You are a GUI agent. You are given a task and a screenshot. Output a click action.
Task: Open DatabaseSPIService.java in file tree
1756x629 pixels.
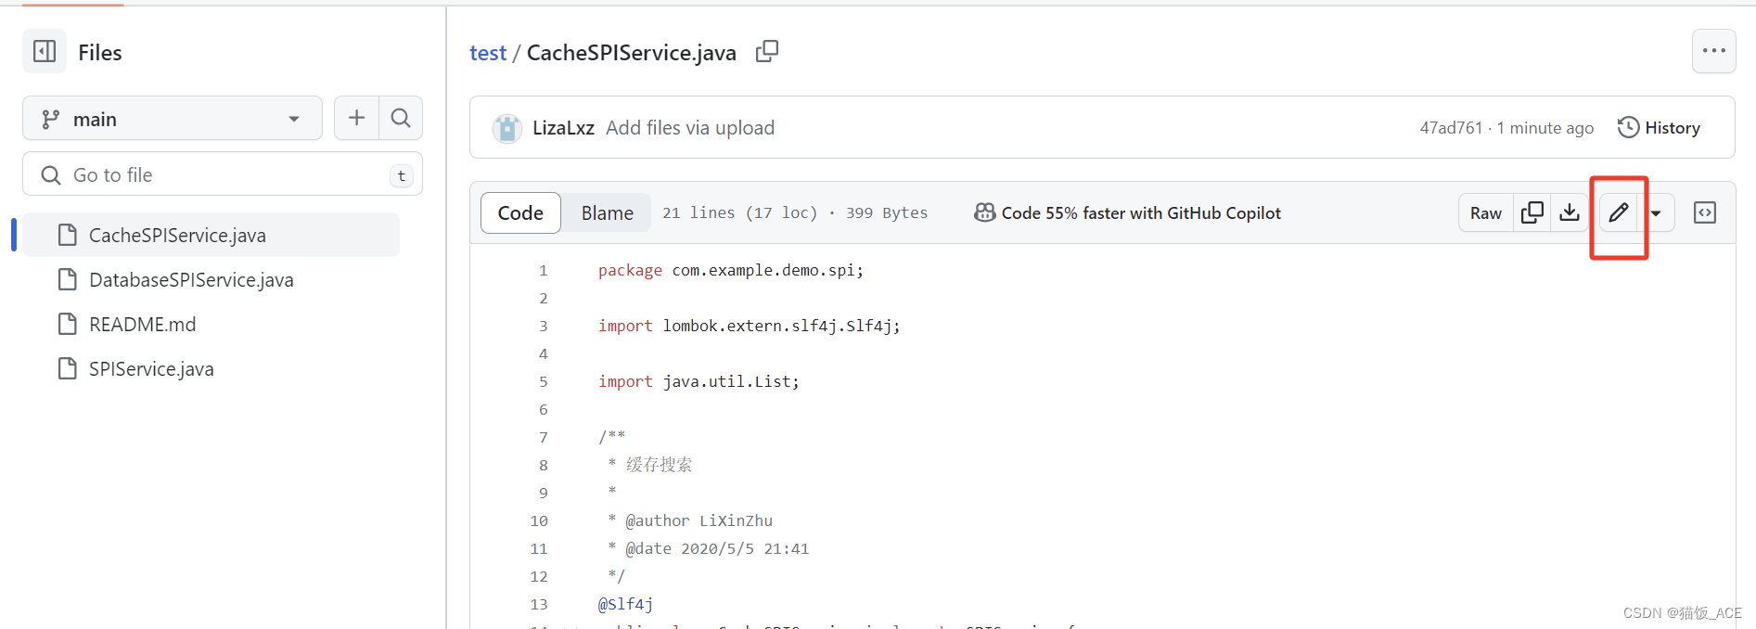pos(191,279)
